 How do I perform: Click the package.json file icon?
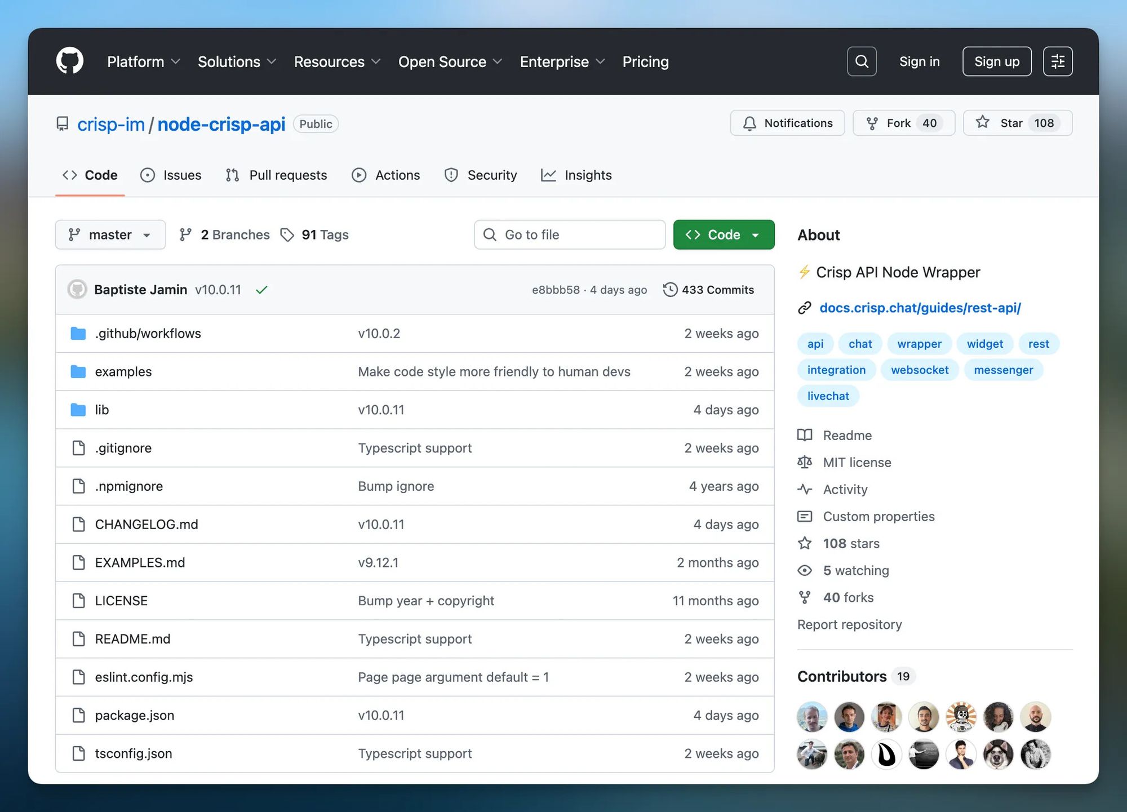79,715
